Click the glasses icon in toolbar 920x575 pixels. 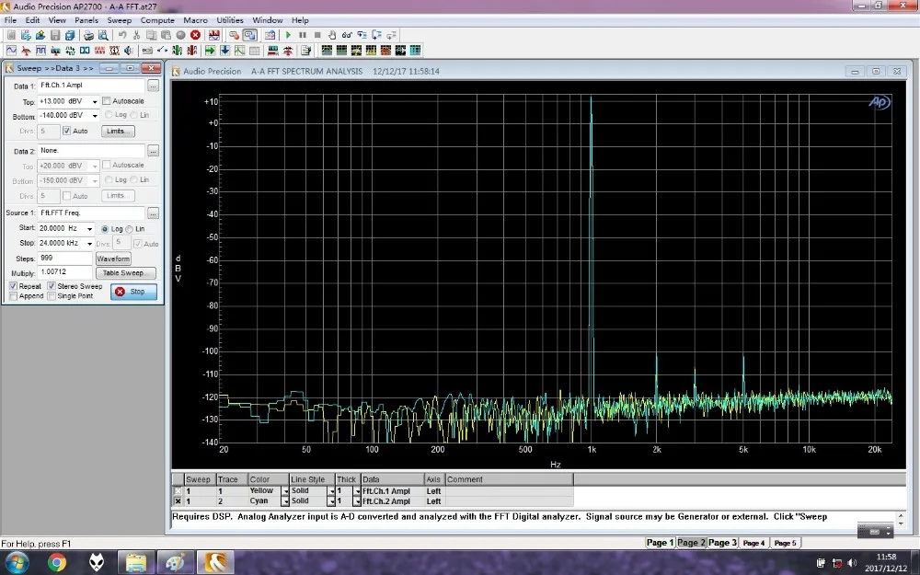pyautogui.click(x=347, y=35)
